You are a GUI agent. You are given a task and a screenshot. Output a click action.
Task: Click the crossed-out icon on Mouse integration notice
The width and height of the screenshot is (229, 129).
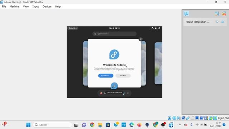[x=217, y=22]
